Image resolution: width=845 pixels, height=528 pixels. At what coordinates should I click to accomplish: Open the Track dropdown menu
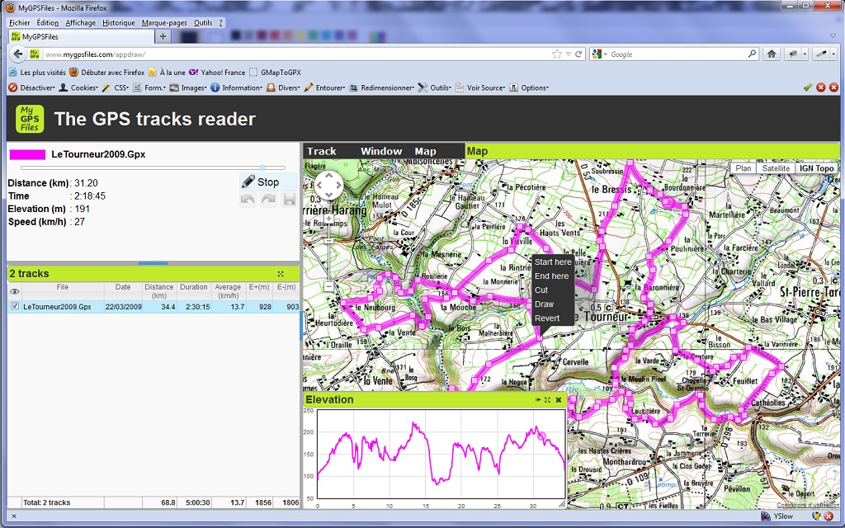[322, 151]
